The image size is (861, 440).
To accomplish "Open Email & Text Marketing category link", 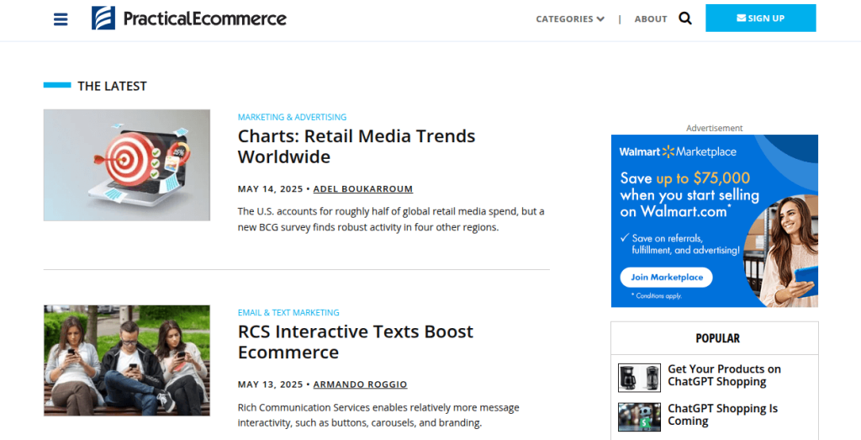I will click(x=288, y=313).
